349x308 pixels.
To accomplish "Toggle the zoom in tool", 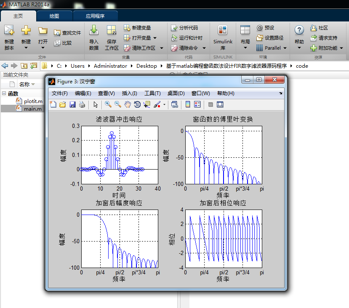I will click(108, 104).
